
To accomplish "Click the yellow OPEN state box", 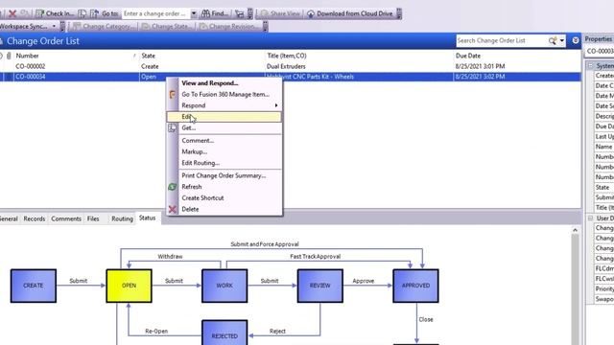I will tap(129, 286).
